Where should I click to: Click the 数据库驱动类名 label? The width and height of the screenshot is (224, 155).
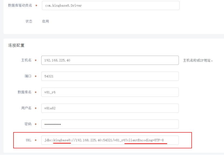pos(20,5)
